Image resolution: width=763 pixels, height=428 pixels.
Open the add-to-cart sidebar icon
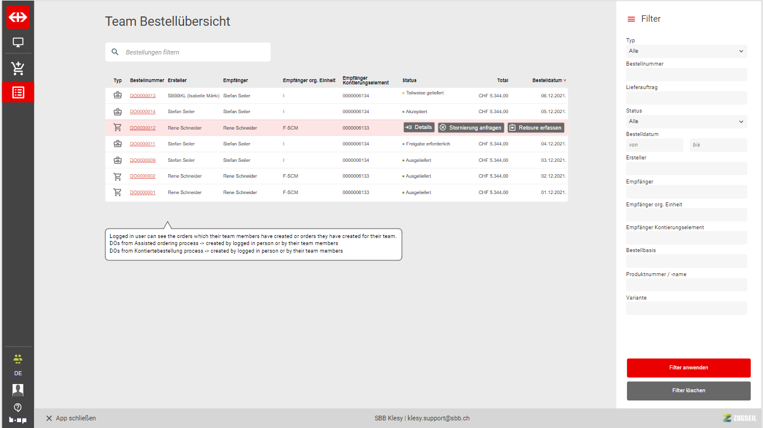coord(18,68)
